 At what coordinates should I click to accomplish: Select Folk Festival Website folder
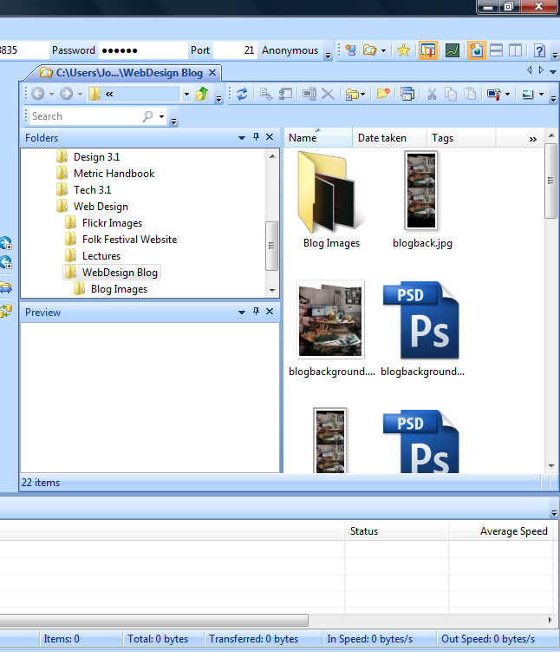tap(129, 239)
